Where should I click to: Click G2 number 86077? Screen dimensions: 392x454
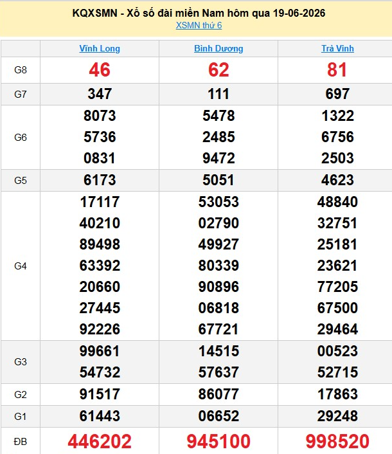[x=218, y=394]
